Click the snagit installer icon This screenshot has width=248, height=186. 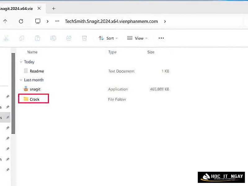[x=26, y=89]
